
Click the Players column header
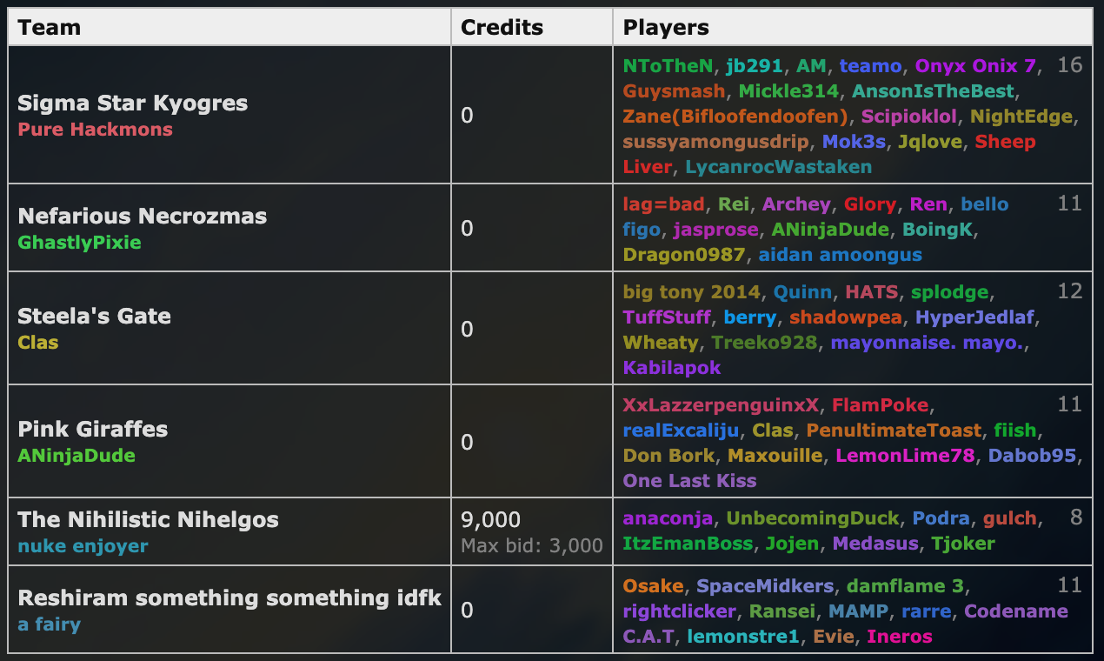(666, 27)
